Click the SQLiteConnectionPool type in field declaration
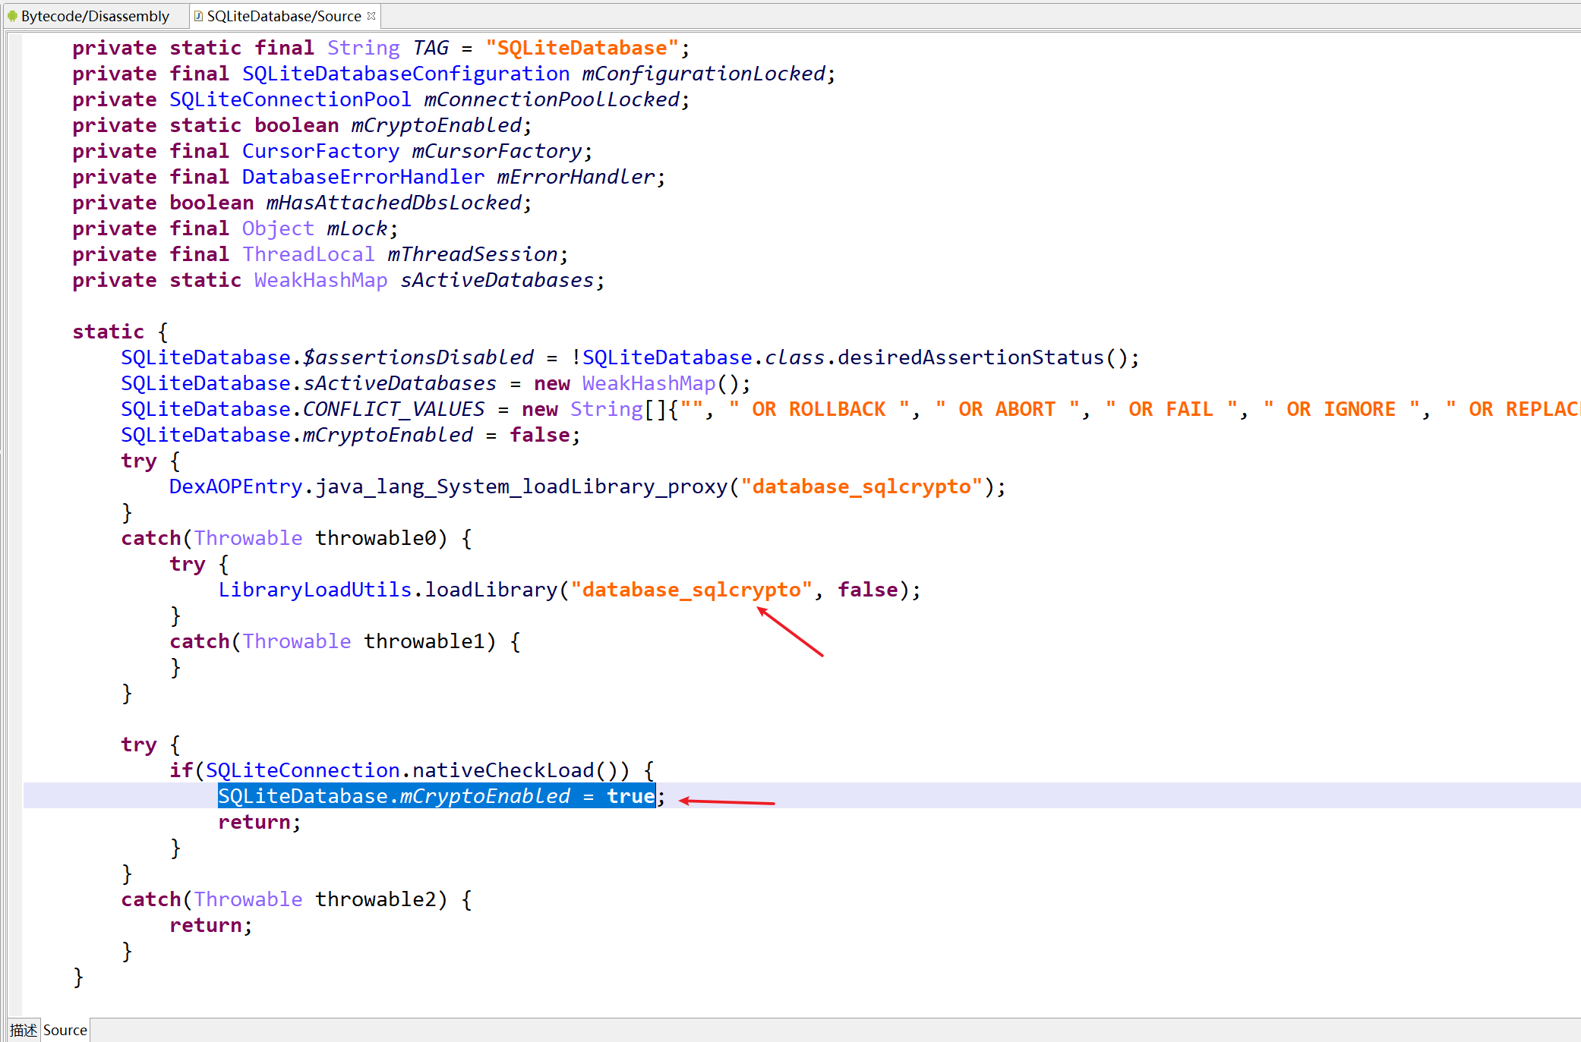Viewport: 1581px width, 1042px height. [x=290, y=99]
